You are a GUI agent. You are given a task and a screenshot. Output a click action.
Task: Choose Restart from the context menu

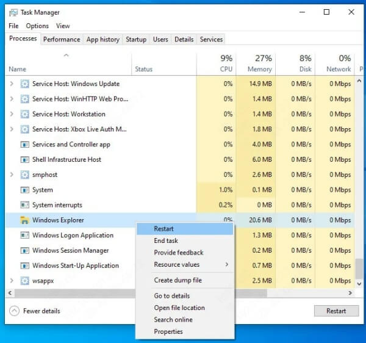pyautogui.click(x=185, y=229)
